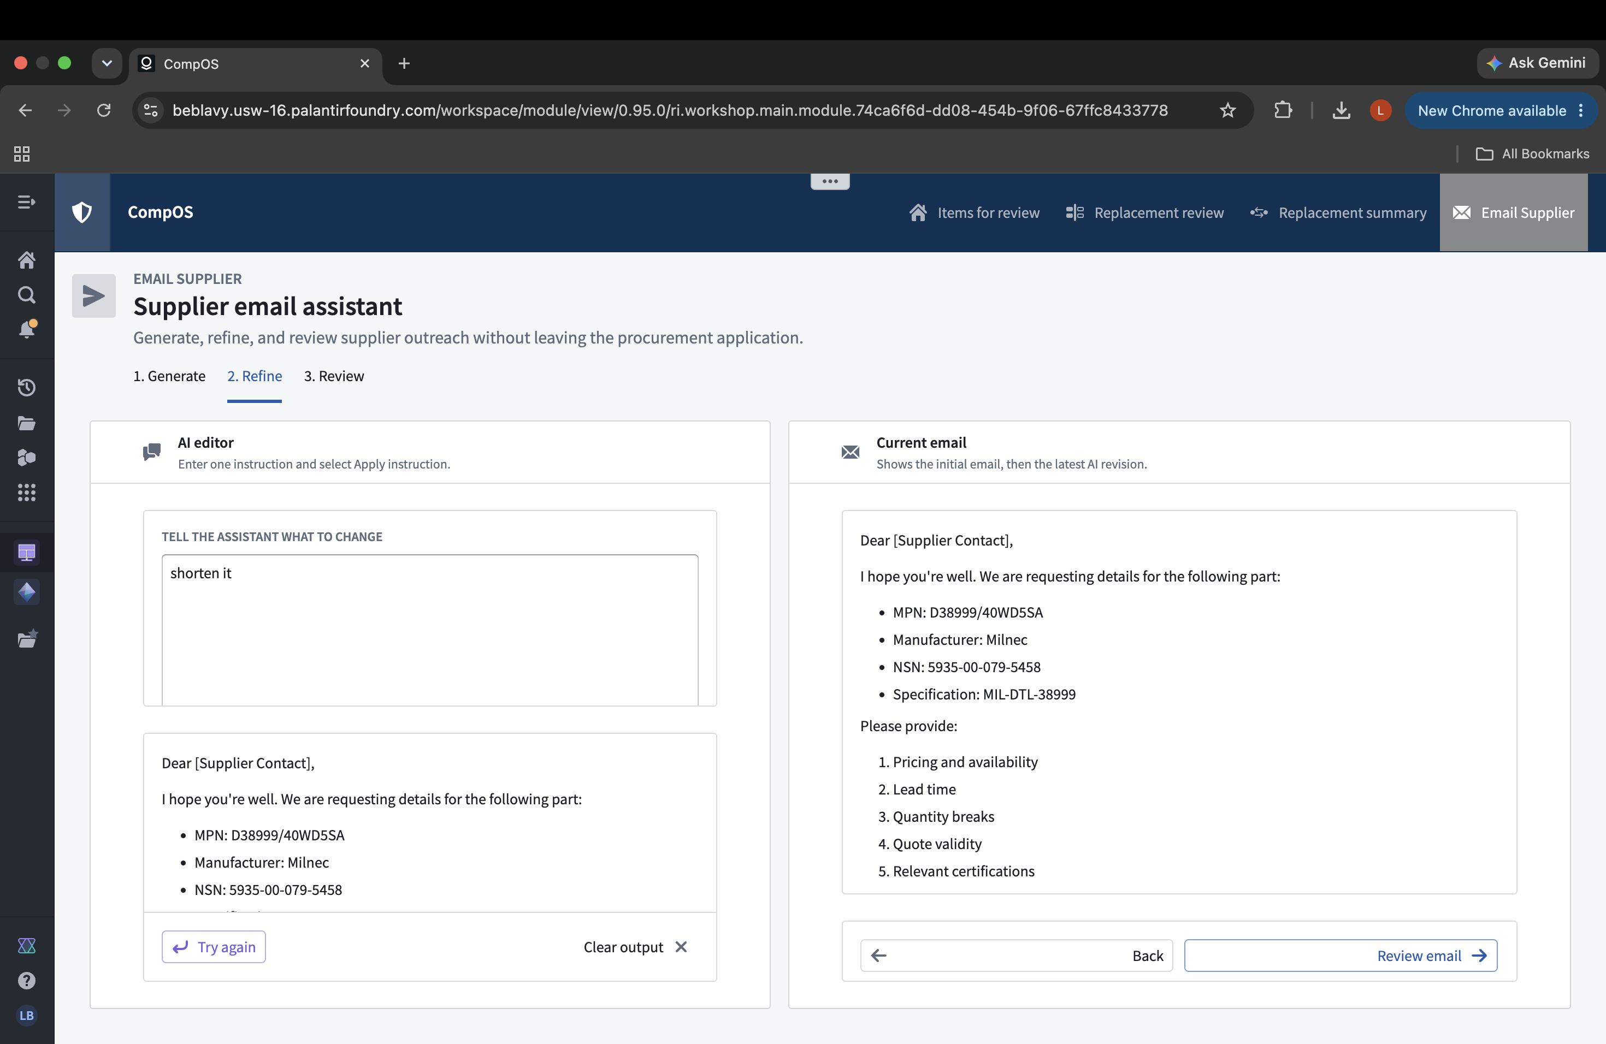Open recent history in the sidebar
1606x1044 pixels.
(26, 387)
